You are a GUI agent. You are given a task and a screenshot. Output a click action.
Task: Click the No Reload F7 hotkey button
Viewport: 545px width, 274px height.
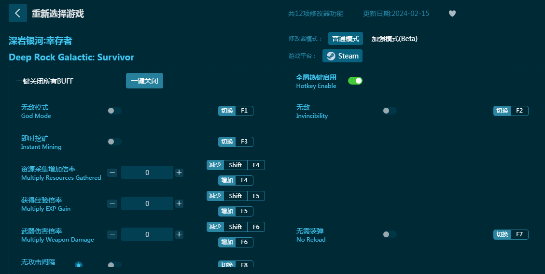pos(511,235)
